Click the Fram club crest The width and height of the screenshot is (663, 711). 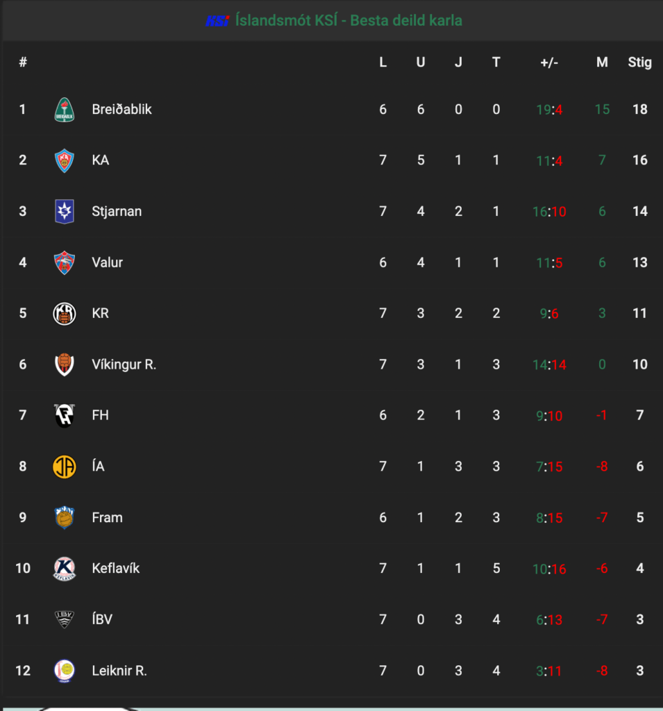tap(65, 518)
